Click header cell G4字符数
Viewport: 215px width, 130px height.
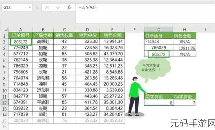(x=185, y=96)
